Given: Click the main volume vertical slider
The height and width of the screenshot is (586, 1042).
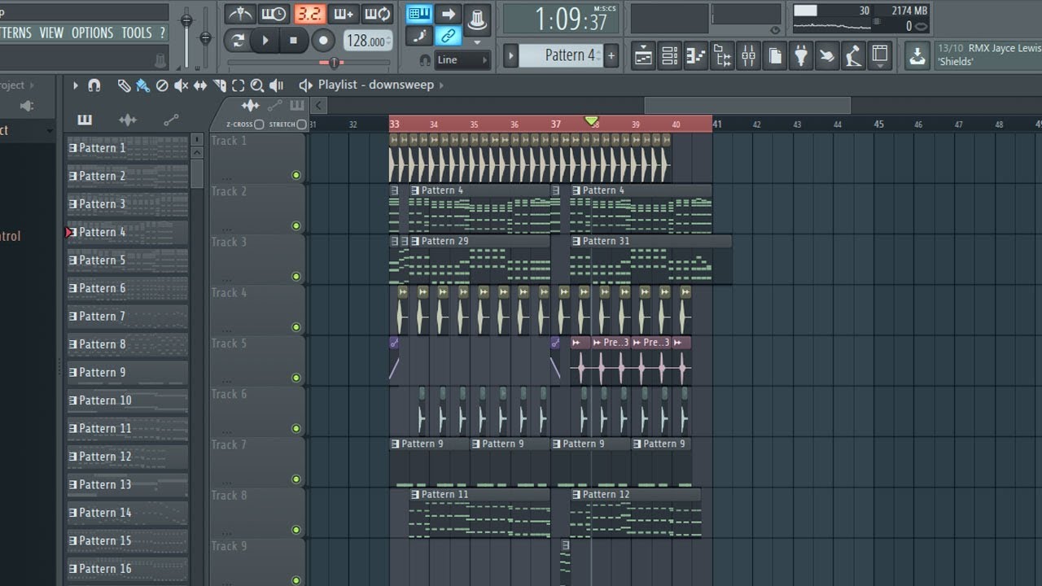Looking at the screenshot, I should point(186,37).
